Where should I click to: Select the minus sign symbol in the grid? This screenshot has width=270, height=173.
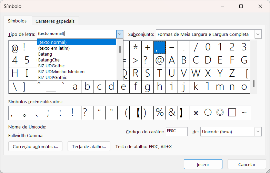[x=172, y=47]
